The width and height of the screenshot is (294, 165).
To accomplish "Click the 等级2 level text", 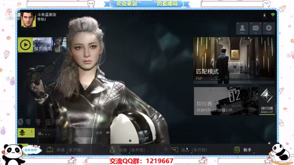I will (x=42, y=19).
